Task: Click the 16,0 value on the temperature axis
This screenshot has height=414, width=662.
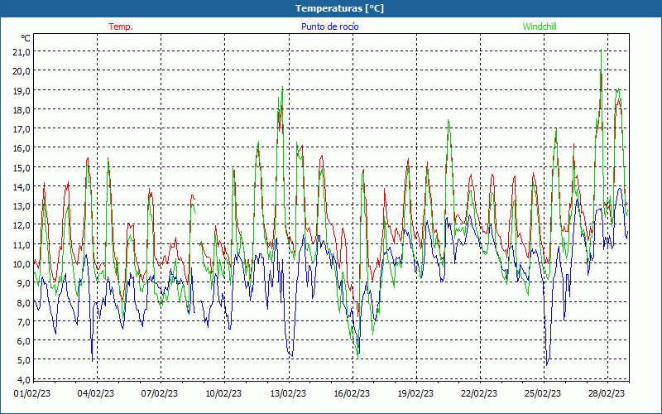Action: (22, 148)
